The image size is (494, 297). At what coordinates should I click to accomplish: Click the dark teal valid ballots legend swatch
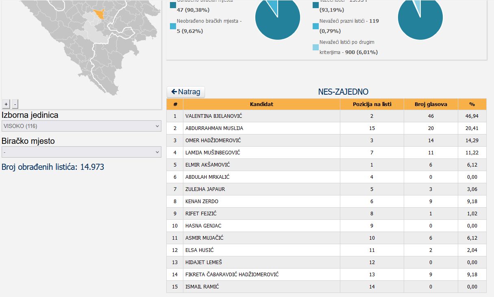316,5
